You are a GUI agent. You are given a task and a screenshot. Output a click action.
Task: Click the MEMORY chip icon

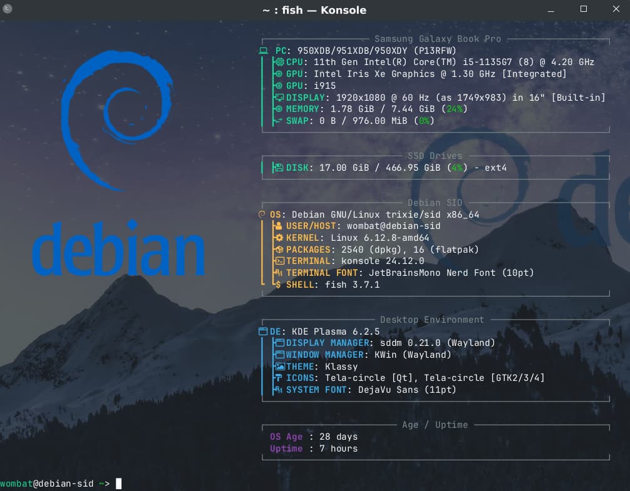279,109
